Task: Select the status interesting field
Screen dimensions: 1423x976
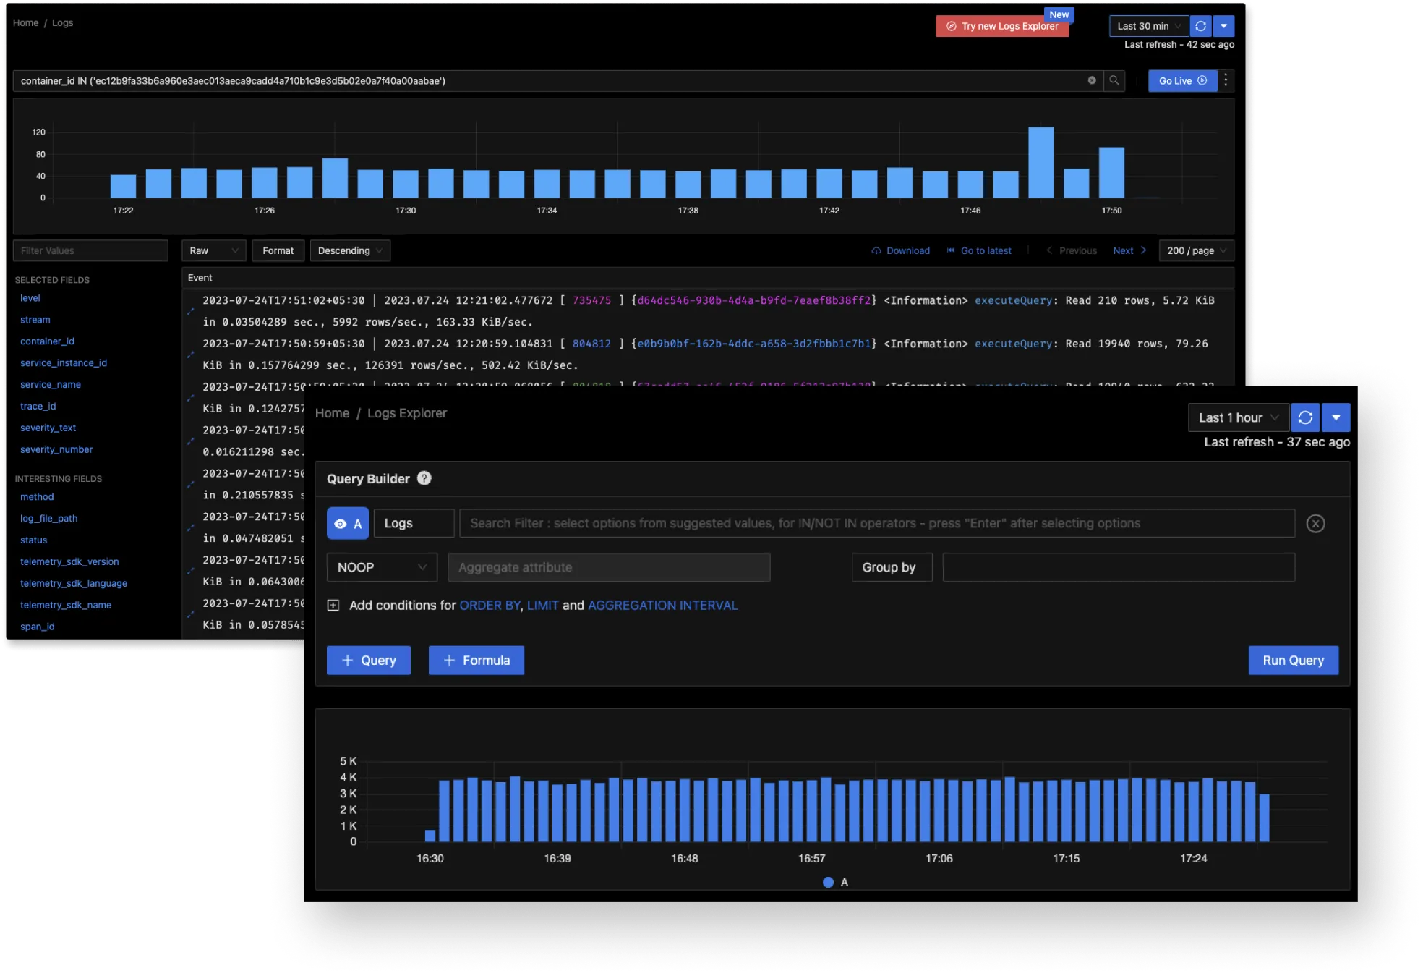Action: 33,540
